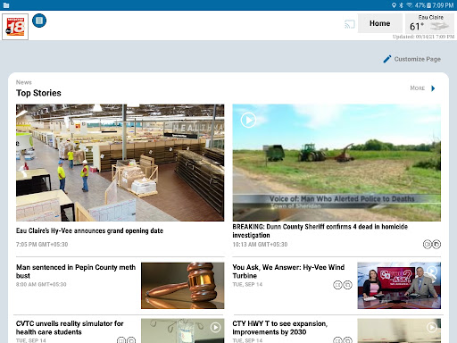Tap video icons beside Hy-Vee Wind Turbine
Image resolution: width=457 pixels, height=343 pixels.
tap(343, 285)
